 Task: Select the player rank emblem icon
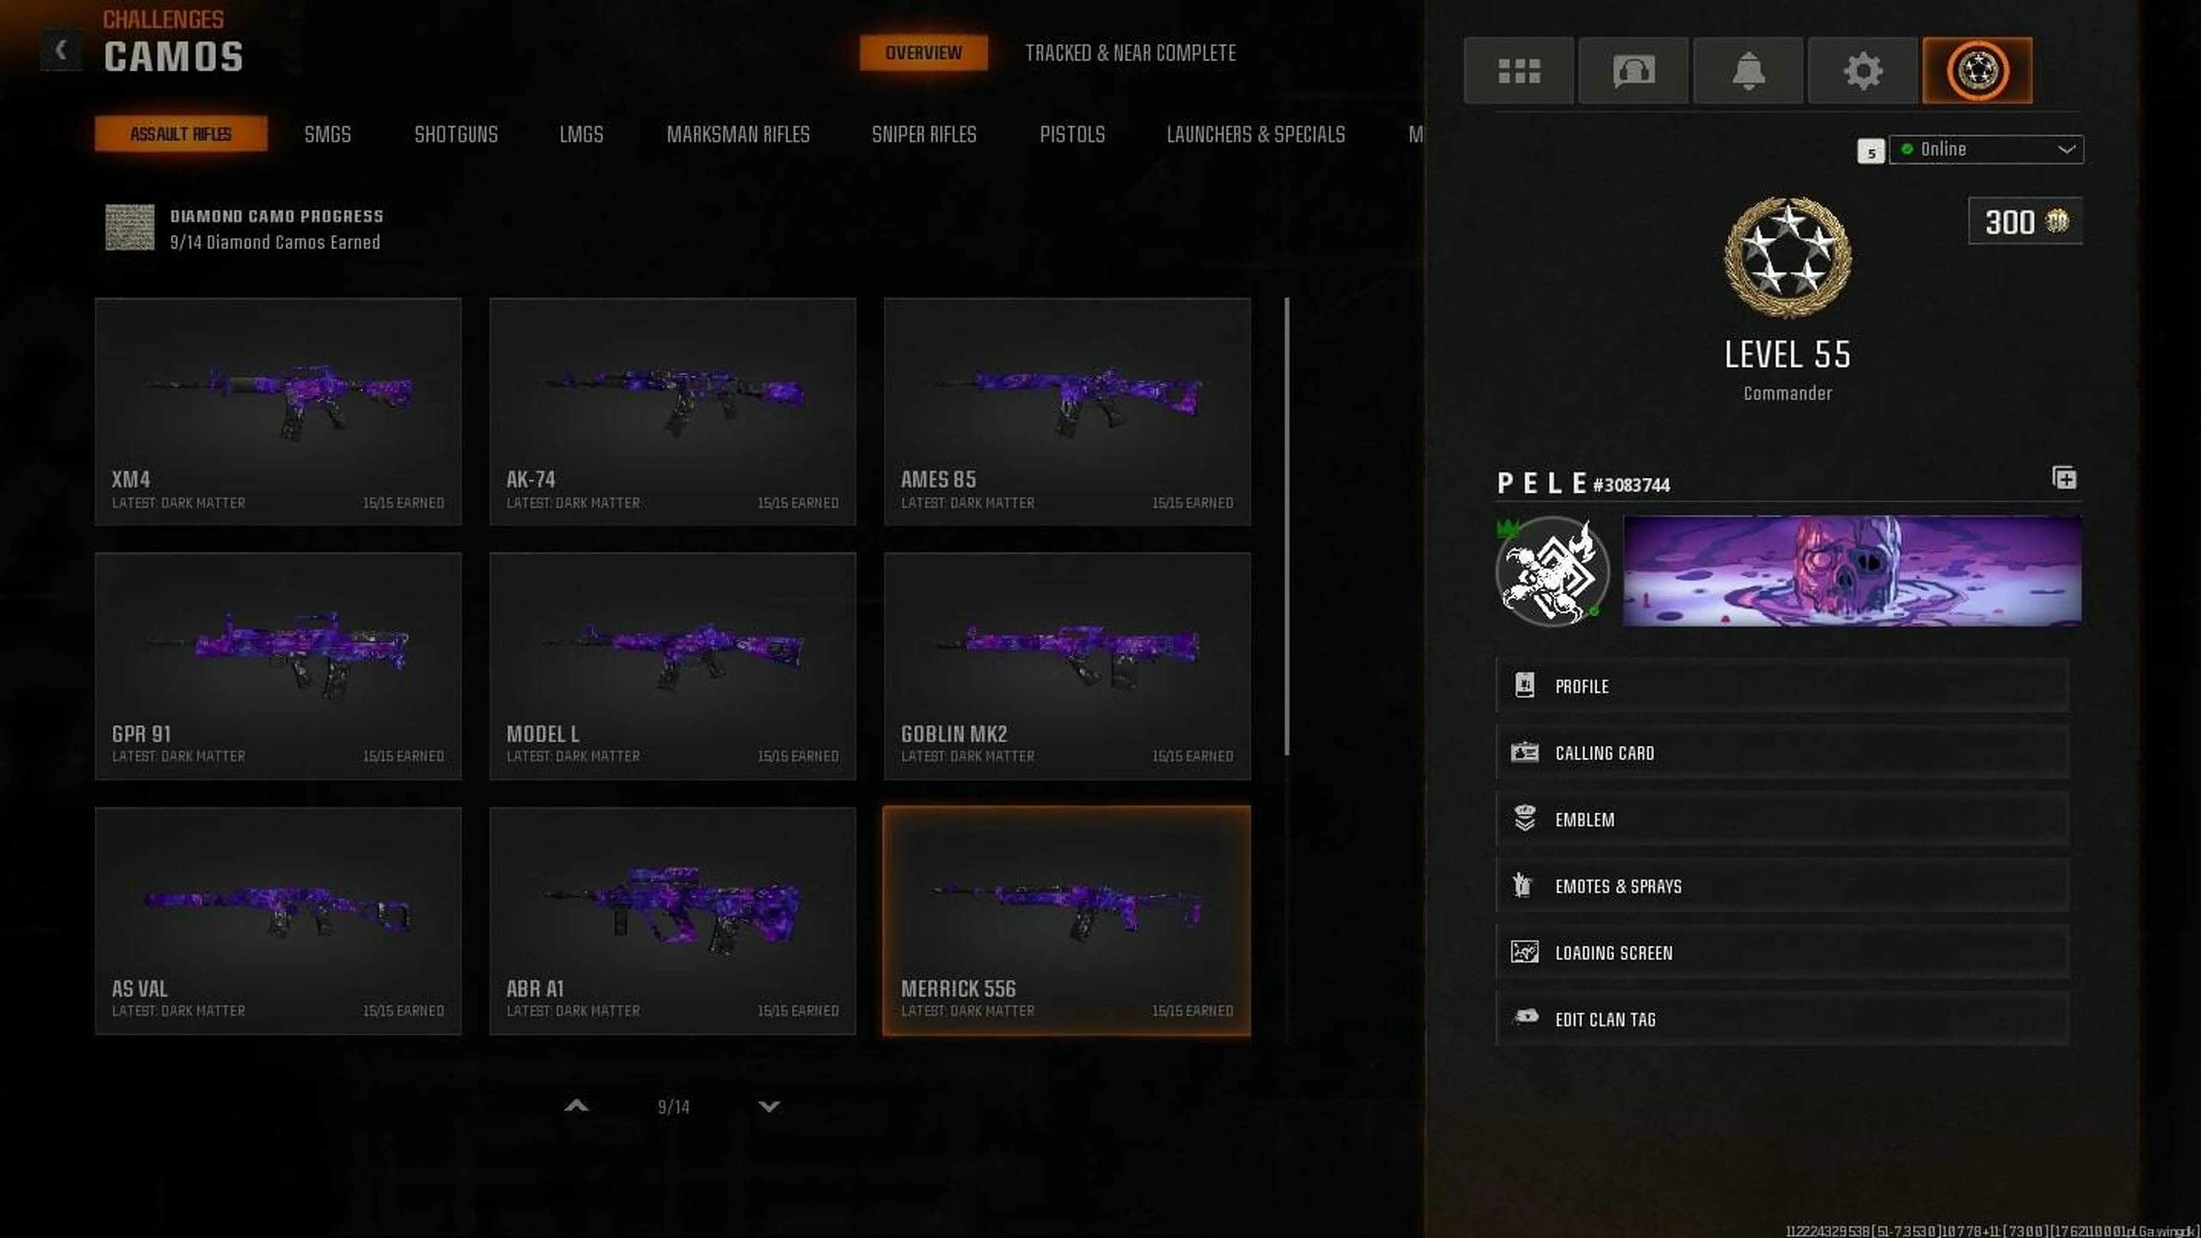(1977, 70)
